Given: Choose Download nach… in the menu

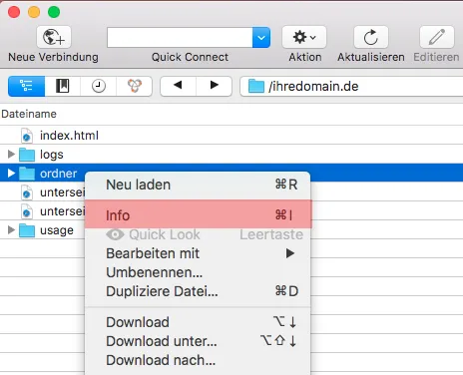Looking at the screenshot, I should (198, 360).
